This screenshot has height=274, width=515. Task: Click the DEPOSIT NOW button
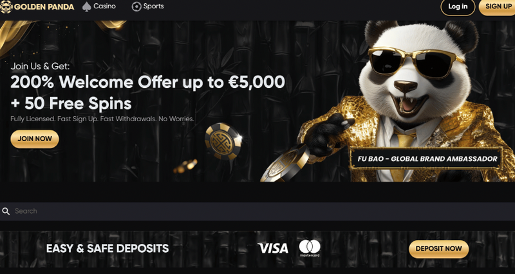[x=439, y=249]
